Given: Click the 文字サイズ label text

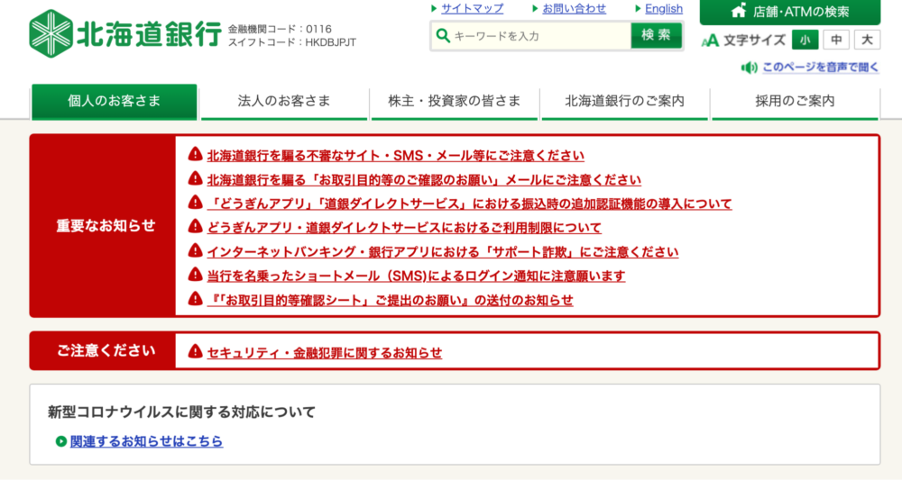Looking at the screenshot, I should 754,41.
